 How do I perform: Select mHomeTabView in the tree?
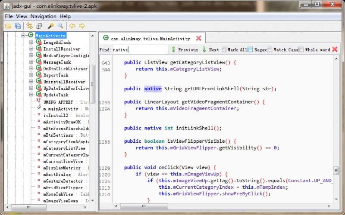point(58,194)
